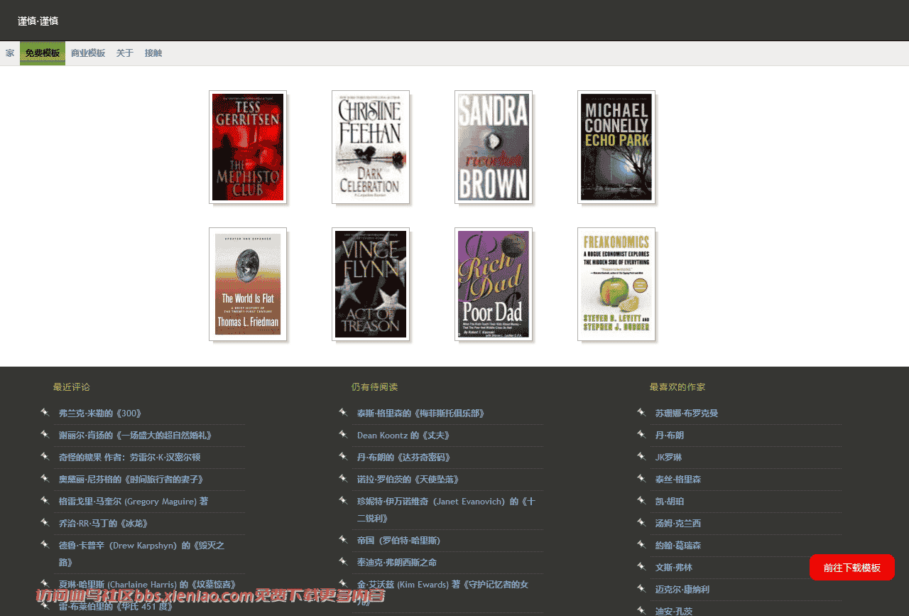Viewport: 909px width, 616px height.
Task: Open 秦迪克·弗朗西斯之命 link
Action: pyautogui.click(x=397, y=563)
